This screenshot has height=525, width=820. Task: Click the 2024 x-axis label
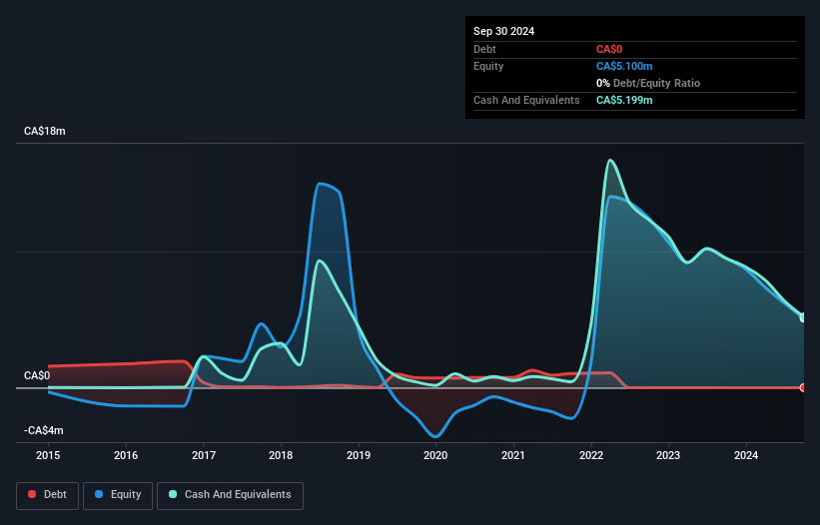point(746,455)
